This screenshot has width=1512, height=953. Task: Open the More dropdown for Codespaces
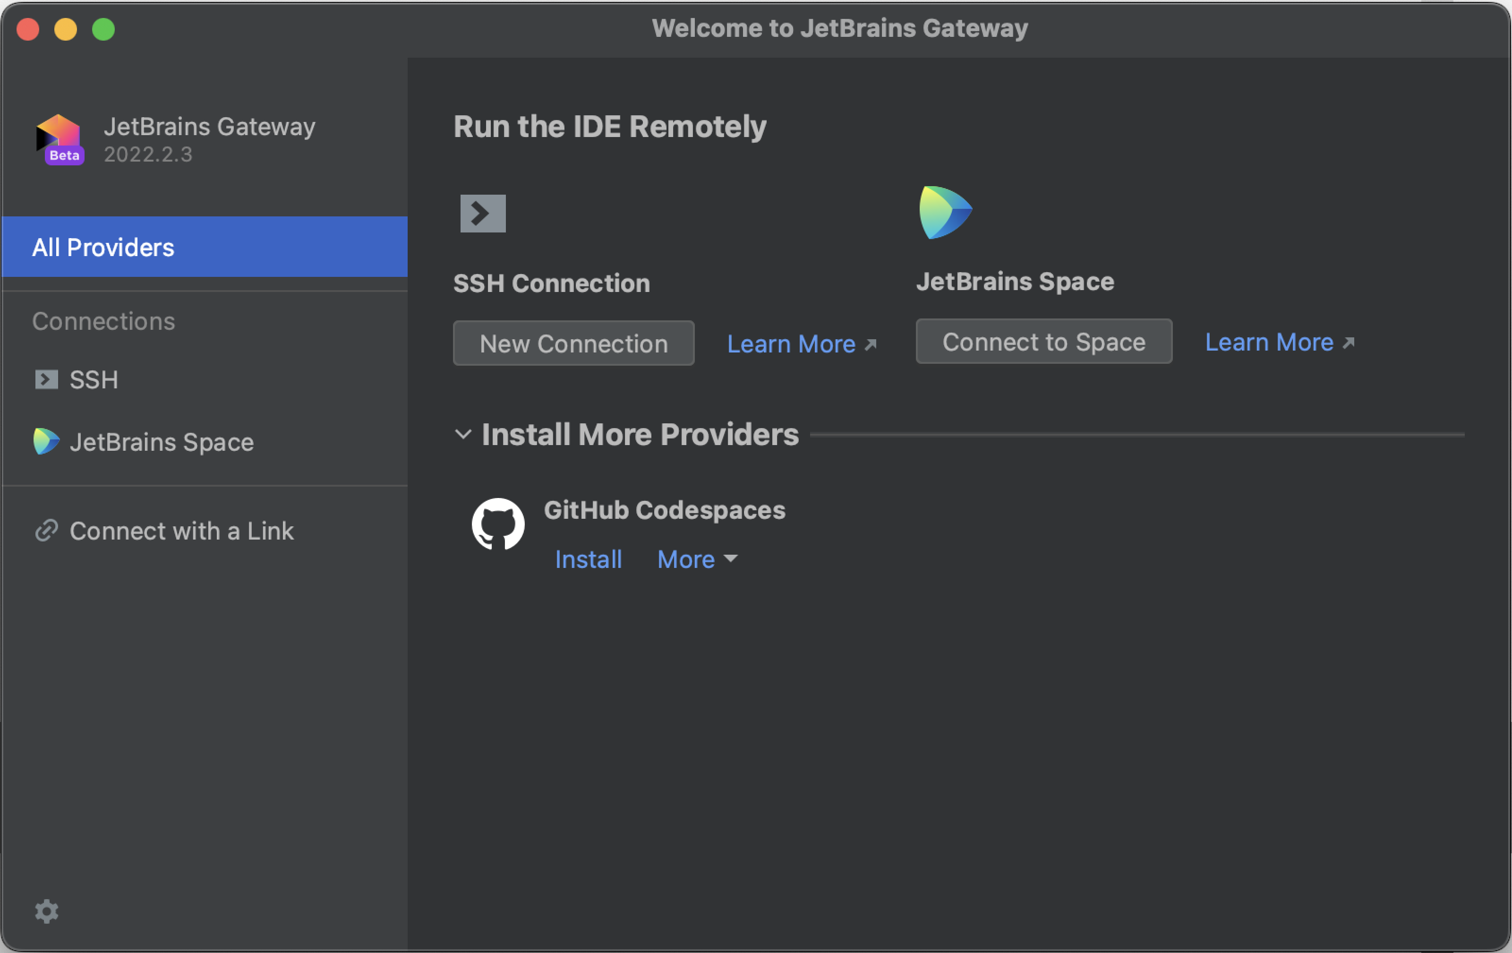click(697, 559)
